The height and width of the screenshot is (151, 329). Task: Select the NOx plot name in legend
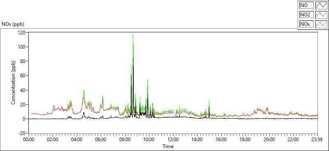306,24
